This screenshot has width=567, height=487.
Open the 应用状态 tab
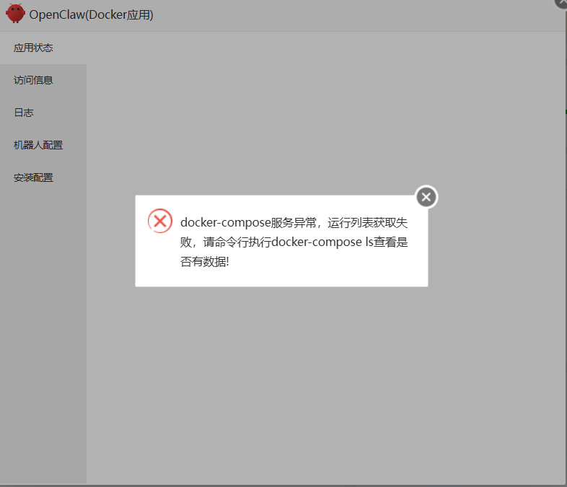(x=43, y=48)
